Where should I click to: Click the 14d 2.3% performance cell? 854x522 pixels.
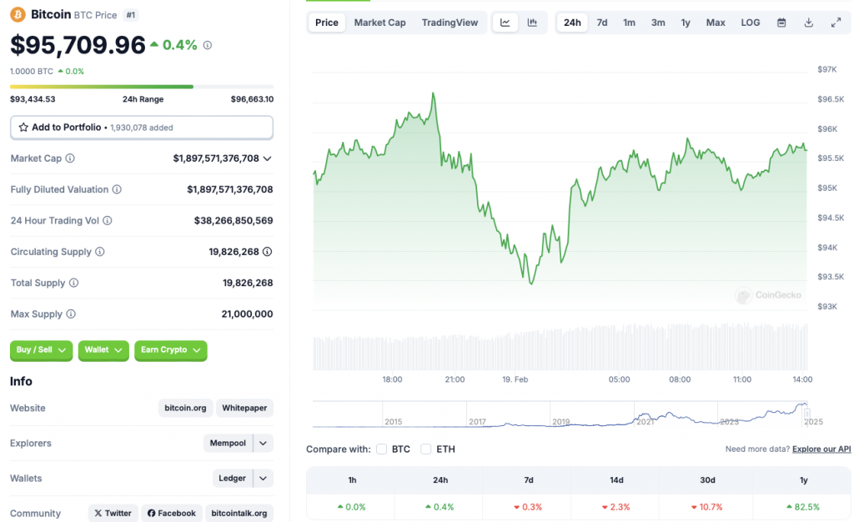coord(616,507)
